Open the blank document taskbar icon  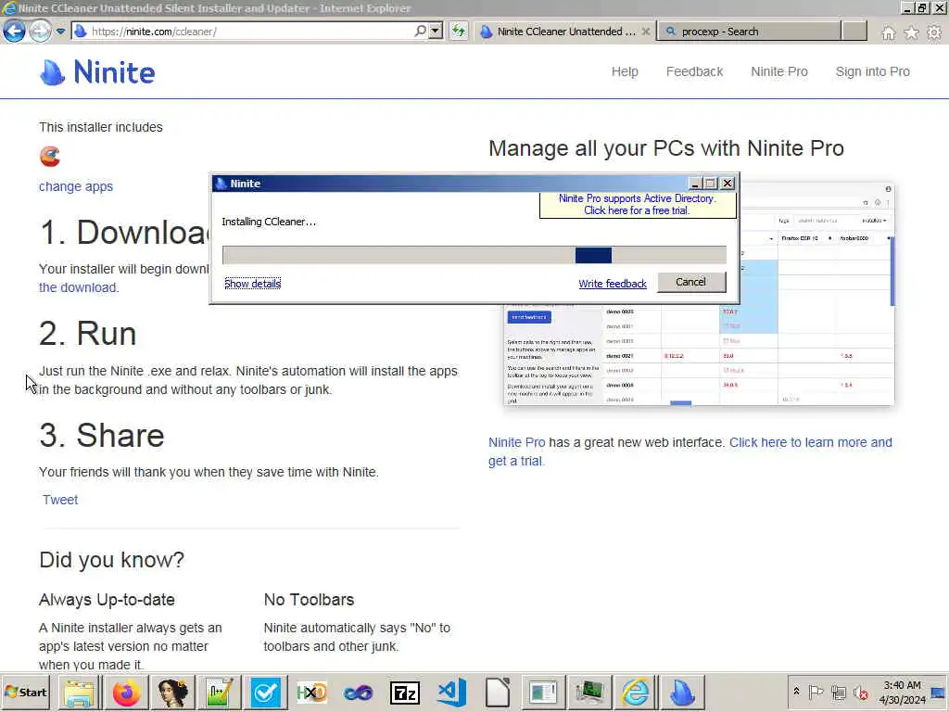(x=498, y=692)
